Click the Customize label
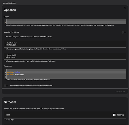This screenshot has height=125, width=129. pos(8,66)
